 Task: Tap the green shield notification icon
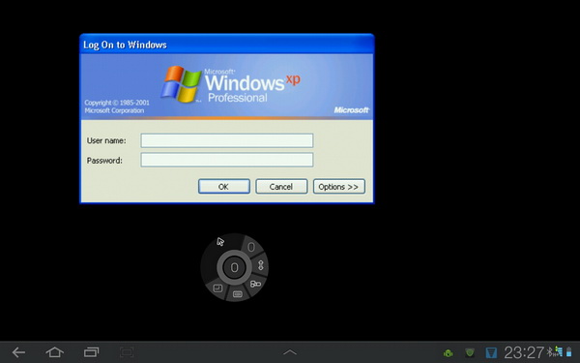(x=470, y=352)
